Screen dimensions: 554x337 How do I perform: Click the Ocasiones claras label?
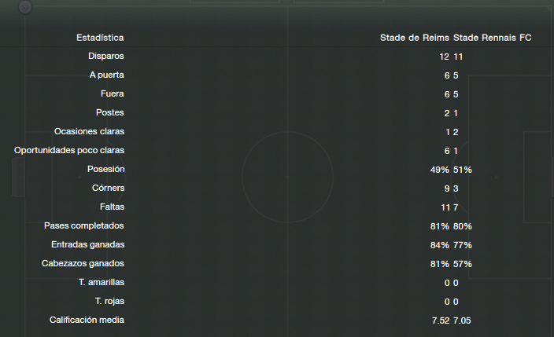coord(89,132)
